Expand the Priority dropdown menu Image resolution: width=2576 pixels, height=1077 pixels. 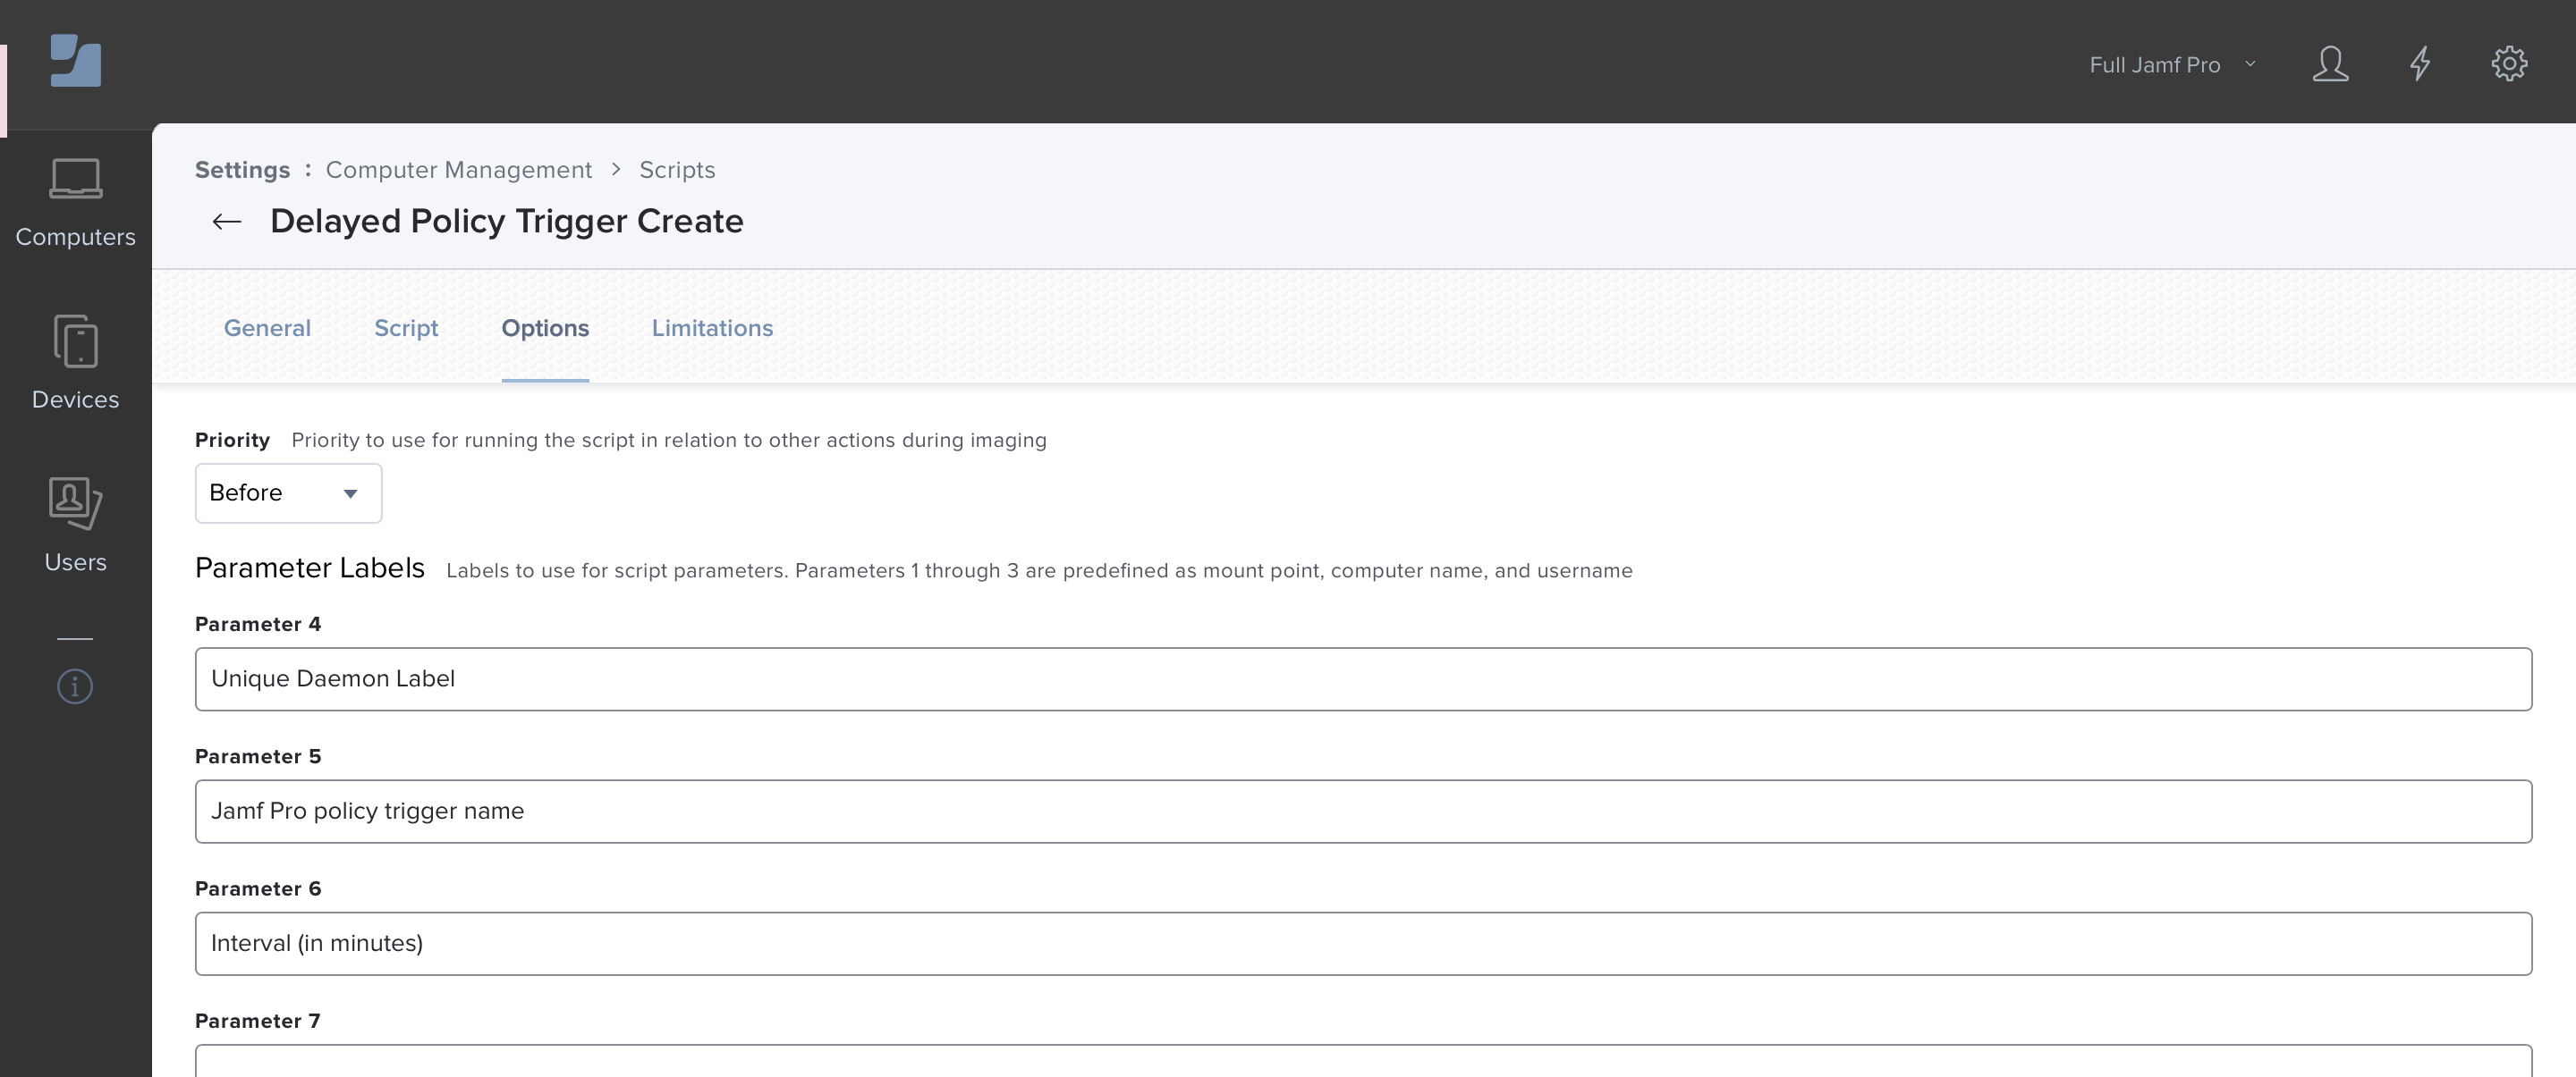(350, 492)
